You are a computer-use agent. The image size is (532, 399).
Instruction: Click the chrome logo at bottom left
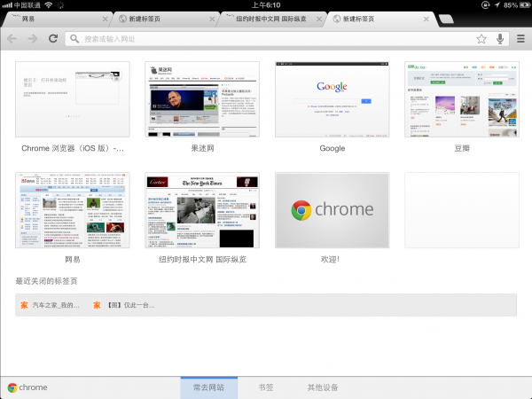[27, 387]
